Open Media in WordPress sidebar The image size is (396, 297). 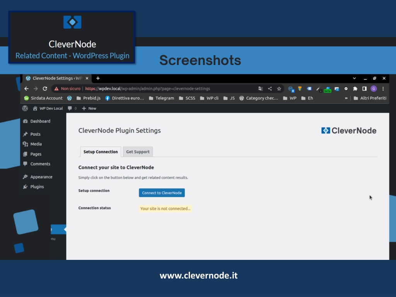(32, 144)
